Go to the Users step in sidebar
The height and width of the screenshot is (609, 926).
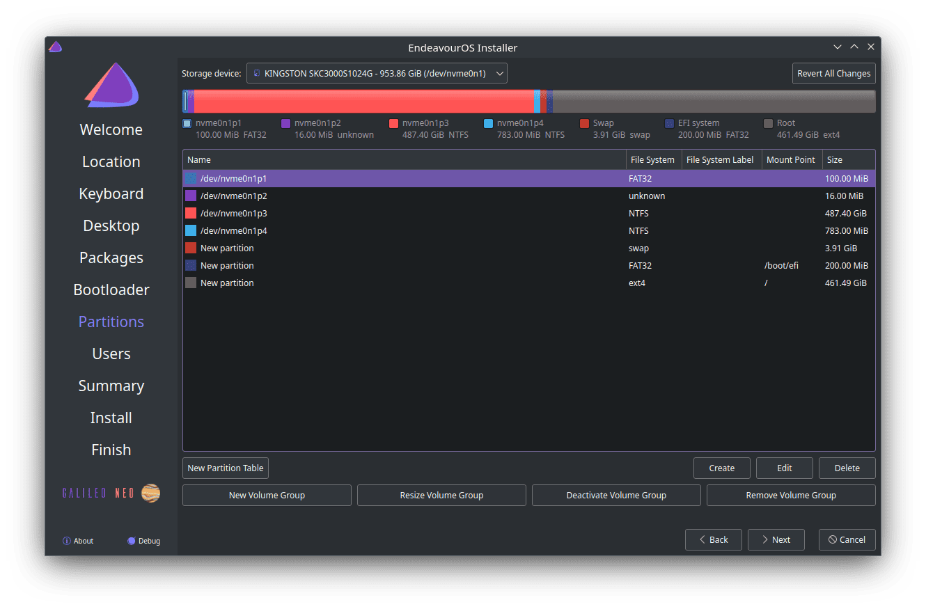tap(111, 354)
